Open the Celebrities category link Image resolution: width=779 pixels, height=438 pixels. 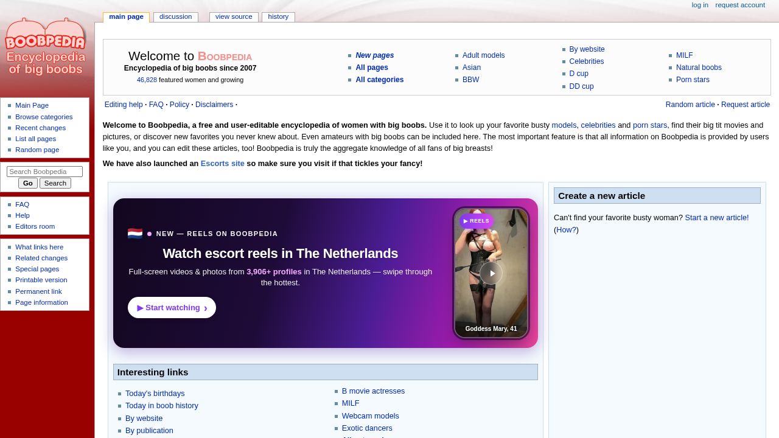[x=586, y=61]
